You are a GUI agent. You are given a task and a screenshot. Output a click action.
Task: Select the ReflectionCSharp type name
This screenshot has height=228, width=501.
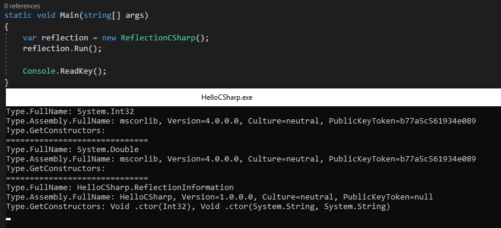(158, 38)
